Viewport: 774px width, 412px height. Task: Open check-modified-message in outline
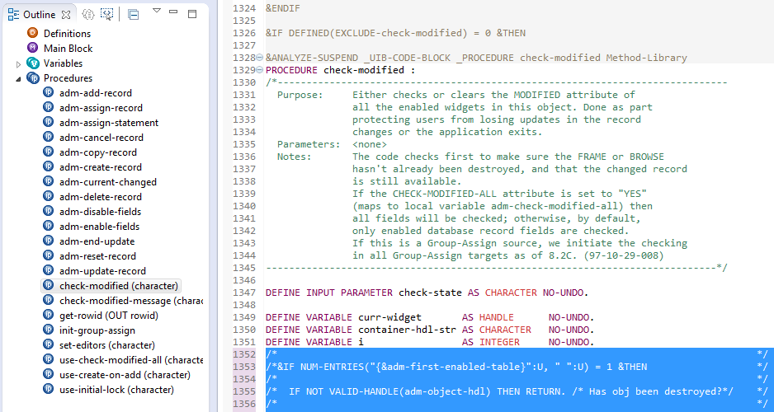[131, 301]
